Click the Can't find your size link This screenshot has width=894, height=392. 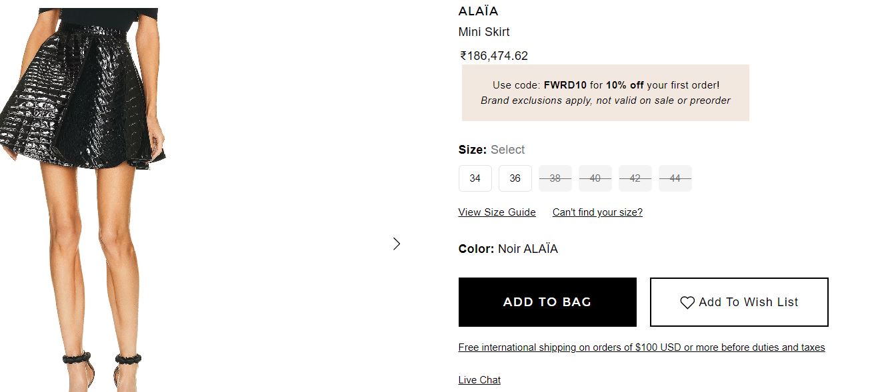click(597, 212)
